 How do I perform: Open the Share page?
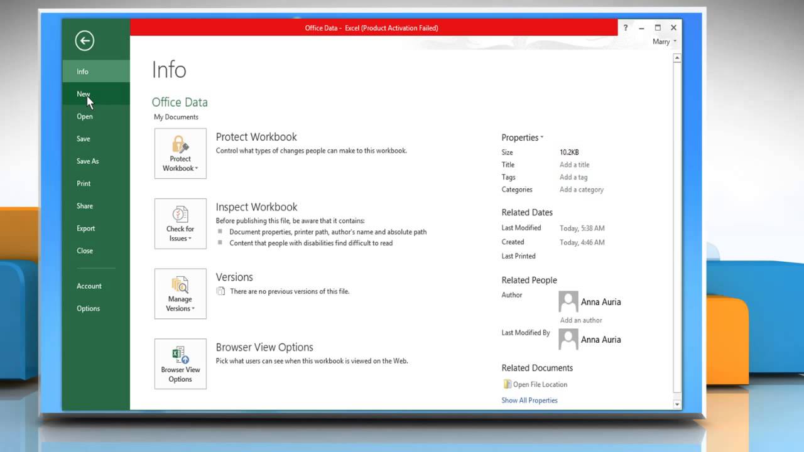[96, 206]
